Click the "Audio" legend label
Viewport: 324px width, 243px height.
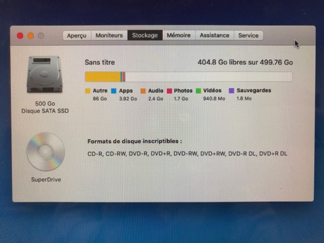(156, 90)
